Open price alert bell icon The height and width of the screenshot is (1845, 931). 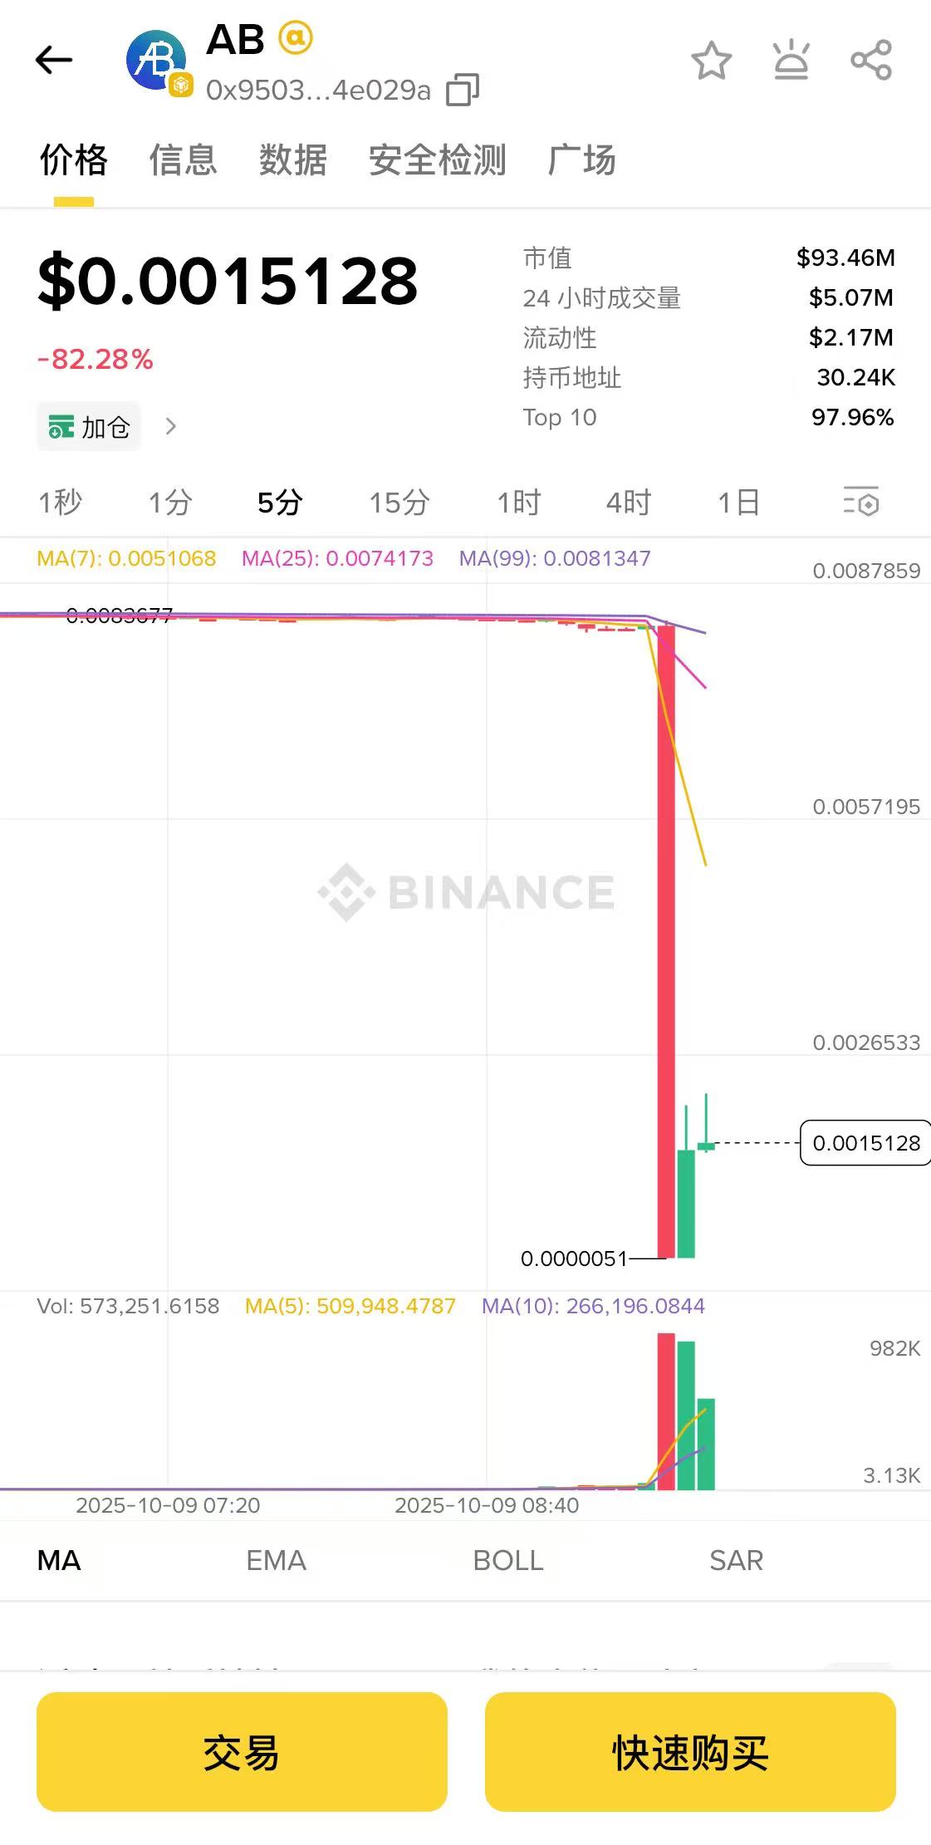(791, 61)
